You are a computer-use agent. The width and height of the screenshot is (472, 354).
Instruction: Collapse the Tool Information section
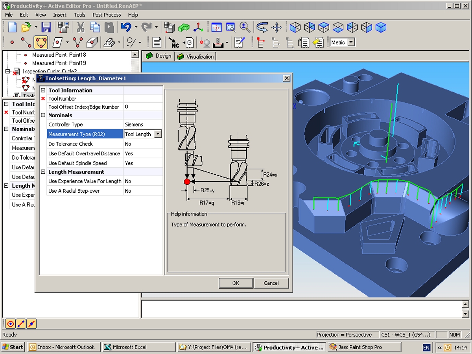click(43, 90)
